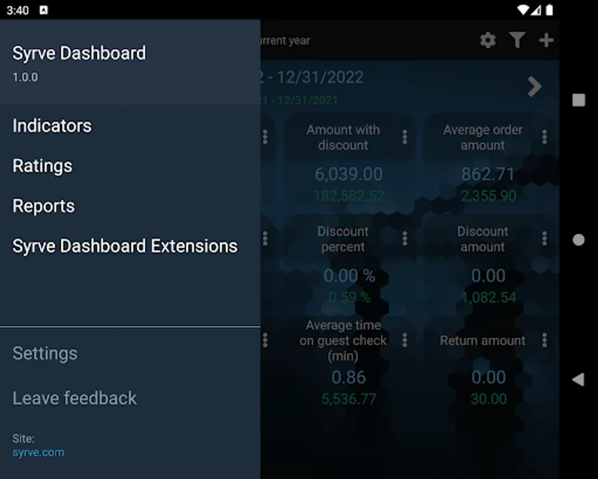Add a new indicator with plus icon
The width and height of the screenshot is (598, 479).
tap(546, 40)
